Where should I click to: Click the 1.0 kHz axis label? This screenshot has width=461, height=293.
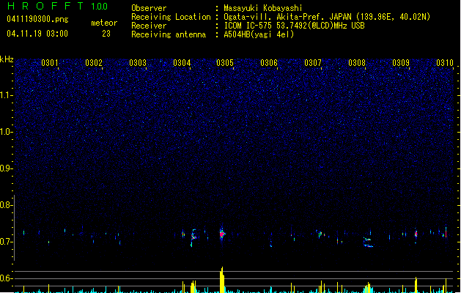pyautogui.click(x=6, y=132)
